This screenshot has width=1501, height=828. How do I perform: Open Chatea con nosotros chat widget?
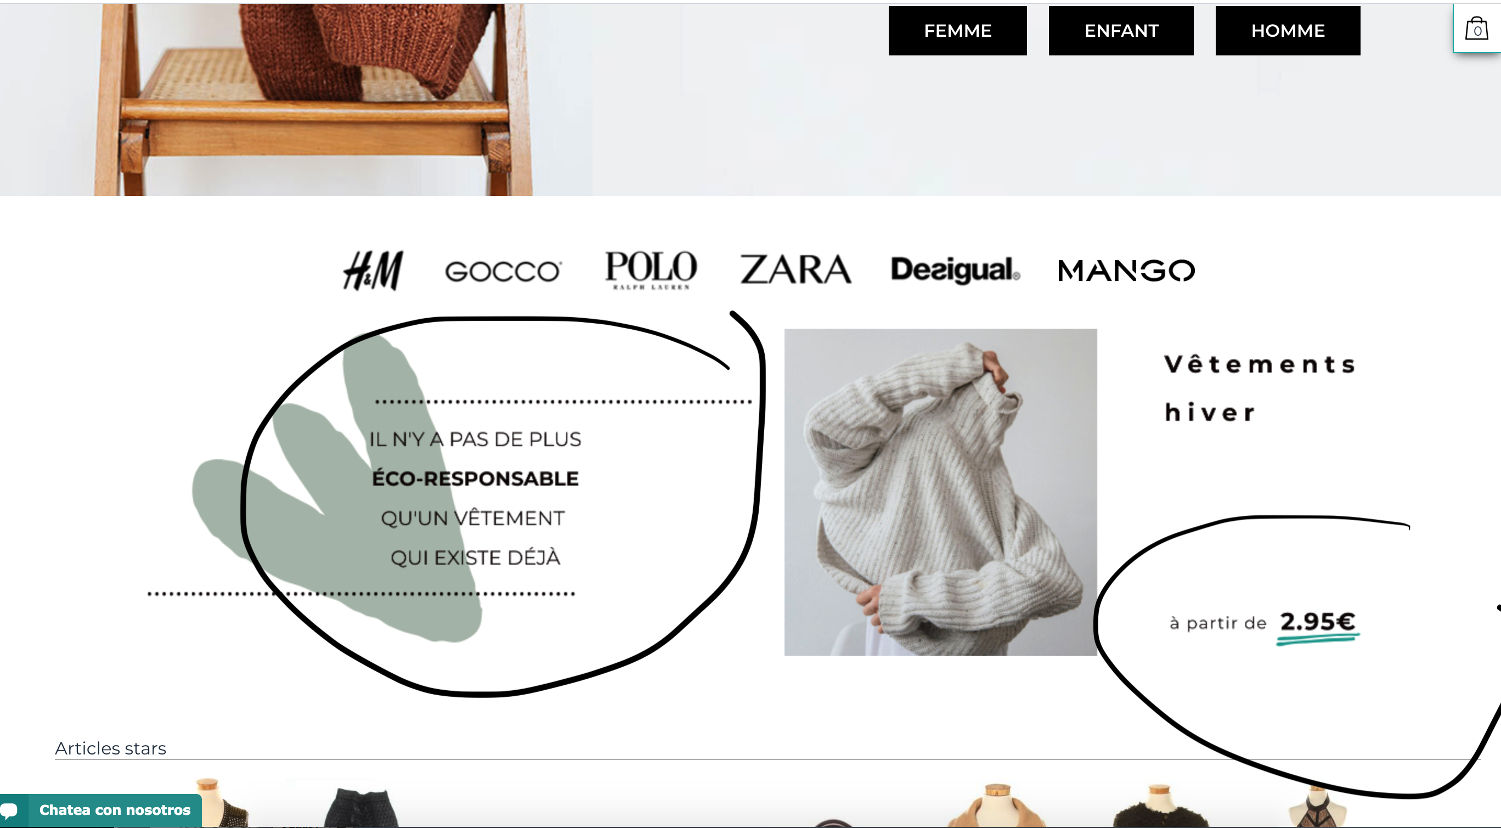101,810
